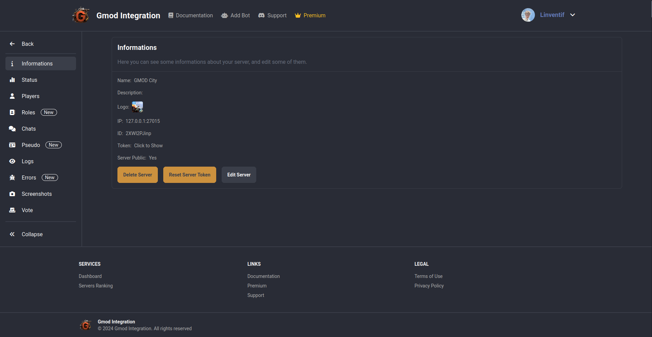Go back using the Back arrow
Viewport: 652px width, 337px height.
click(x=12, y=44)
